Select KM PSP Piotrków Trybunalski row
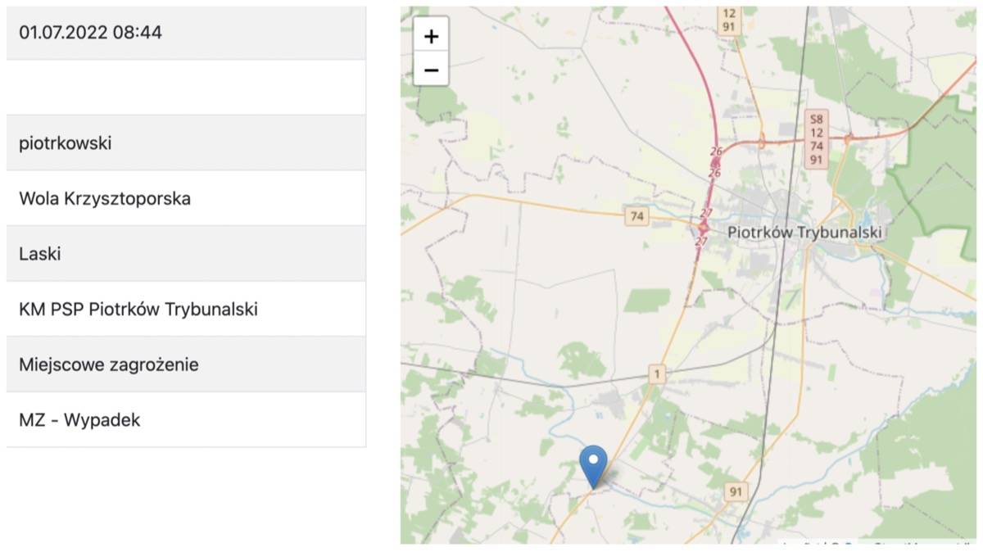This screenshot has width=983, height=552. point(186,310)
